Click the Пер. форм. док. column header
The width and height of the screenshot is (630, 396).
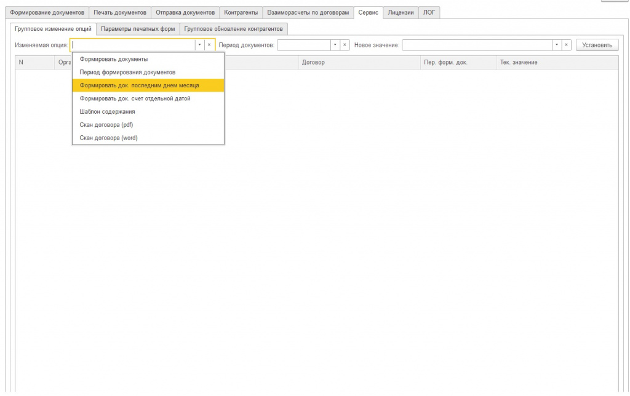(x=458, y=62)
